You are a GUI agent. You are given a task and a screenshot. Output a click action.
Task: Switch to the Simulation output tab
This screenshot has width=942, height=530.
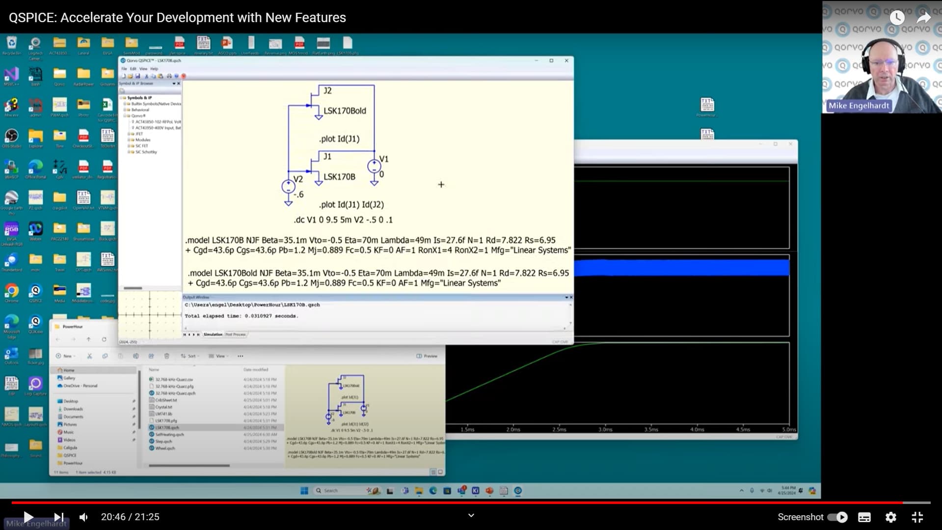tap(213, 335)
